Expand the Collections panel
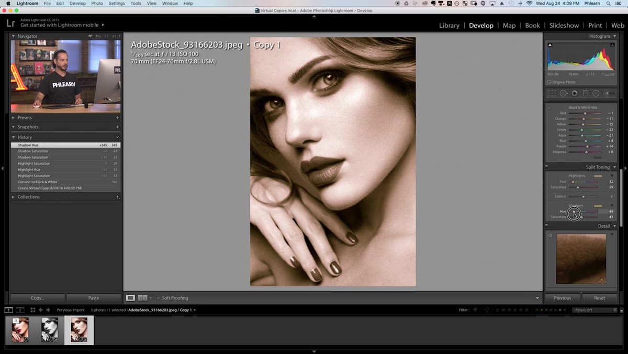Screen dimensions: 628x354 coord(14,197)
